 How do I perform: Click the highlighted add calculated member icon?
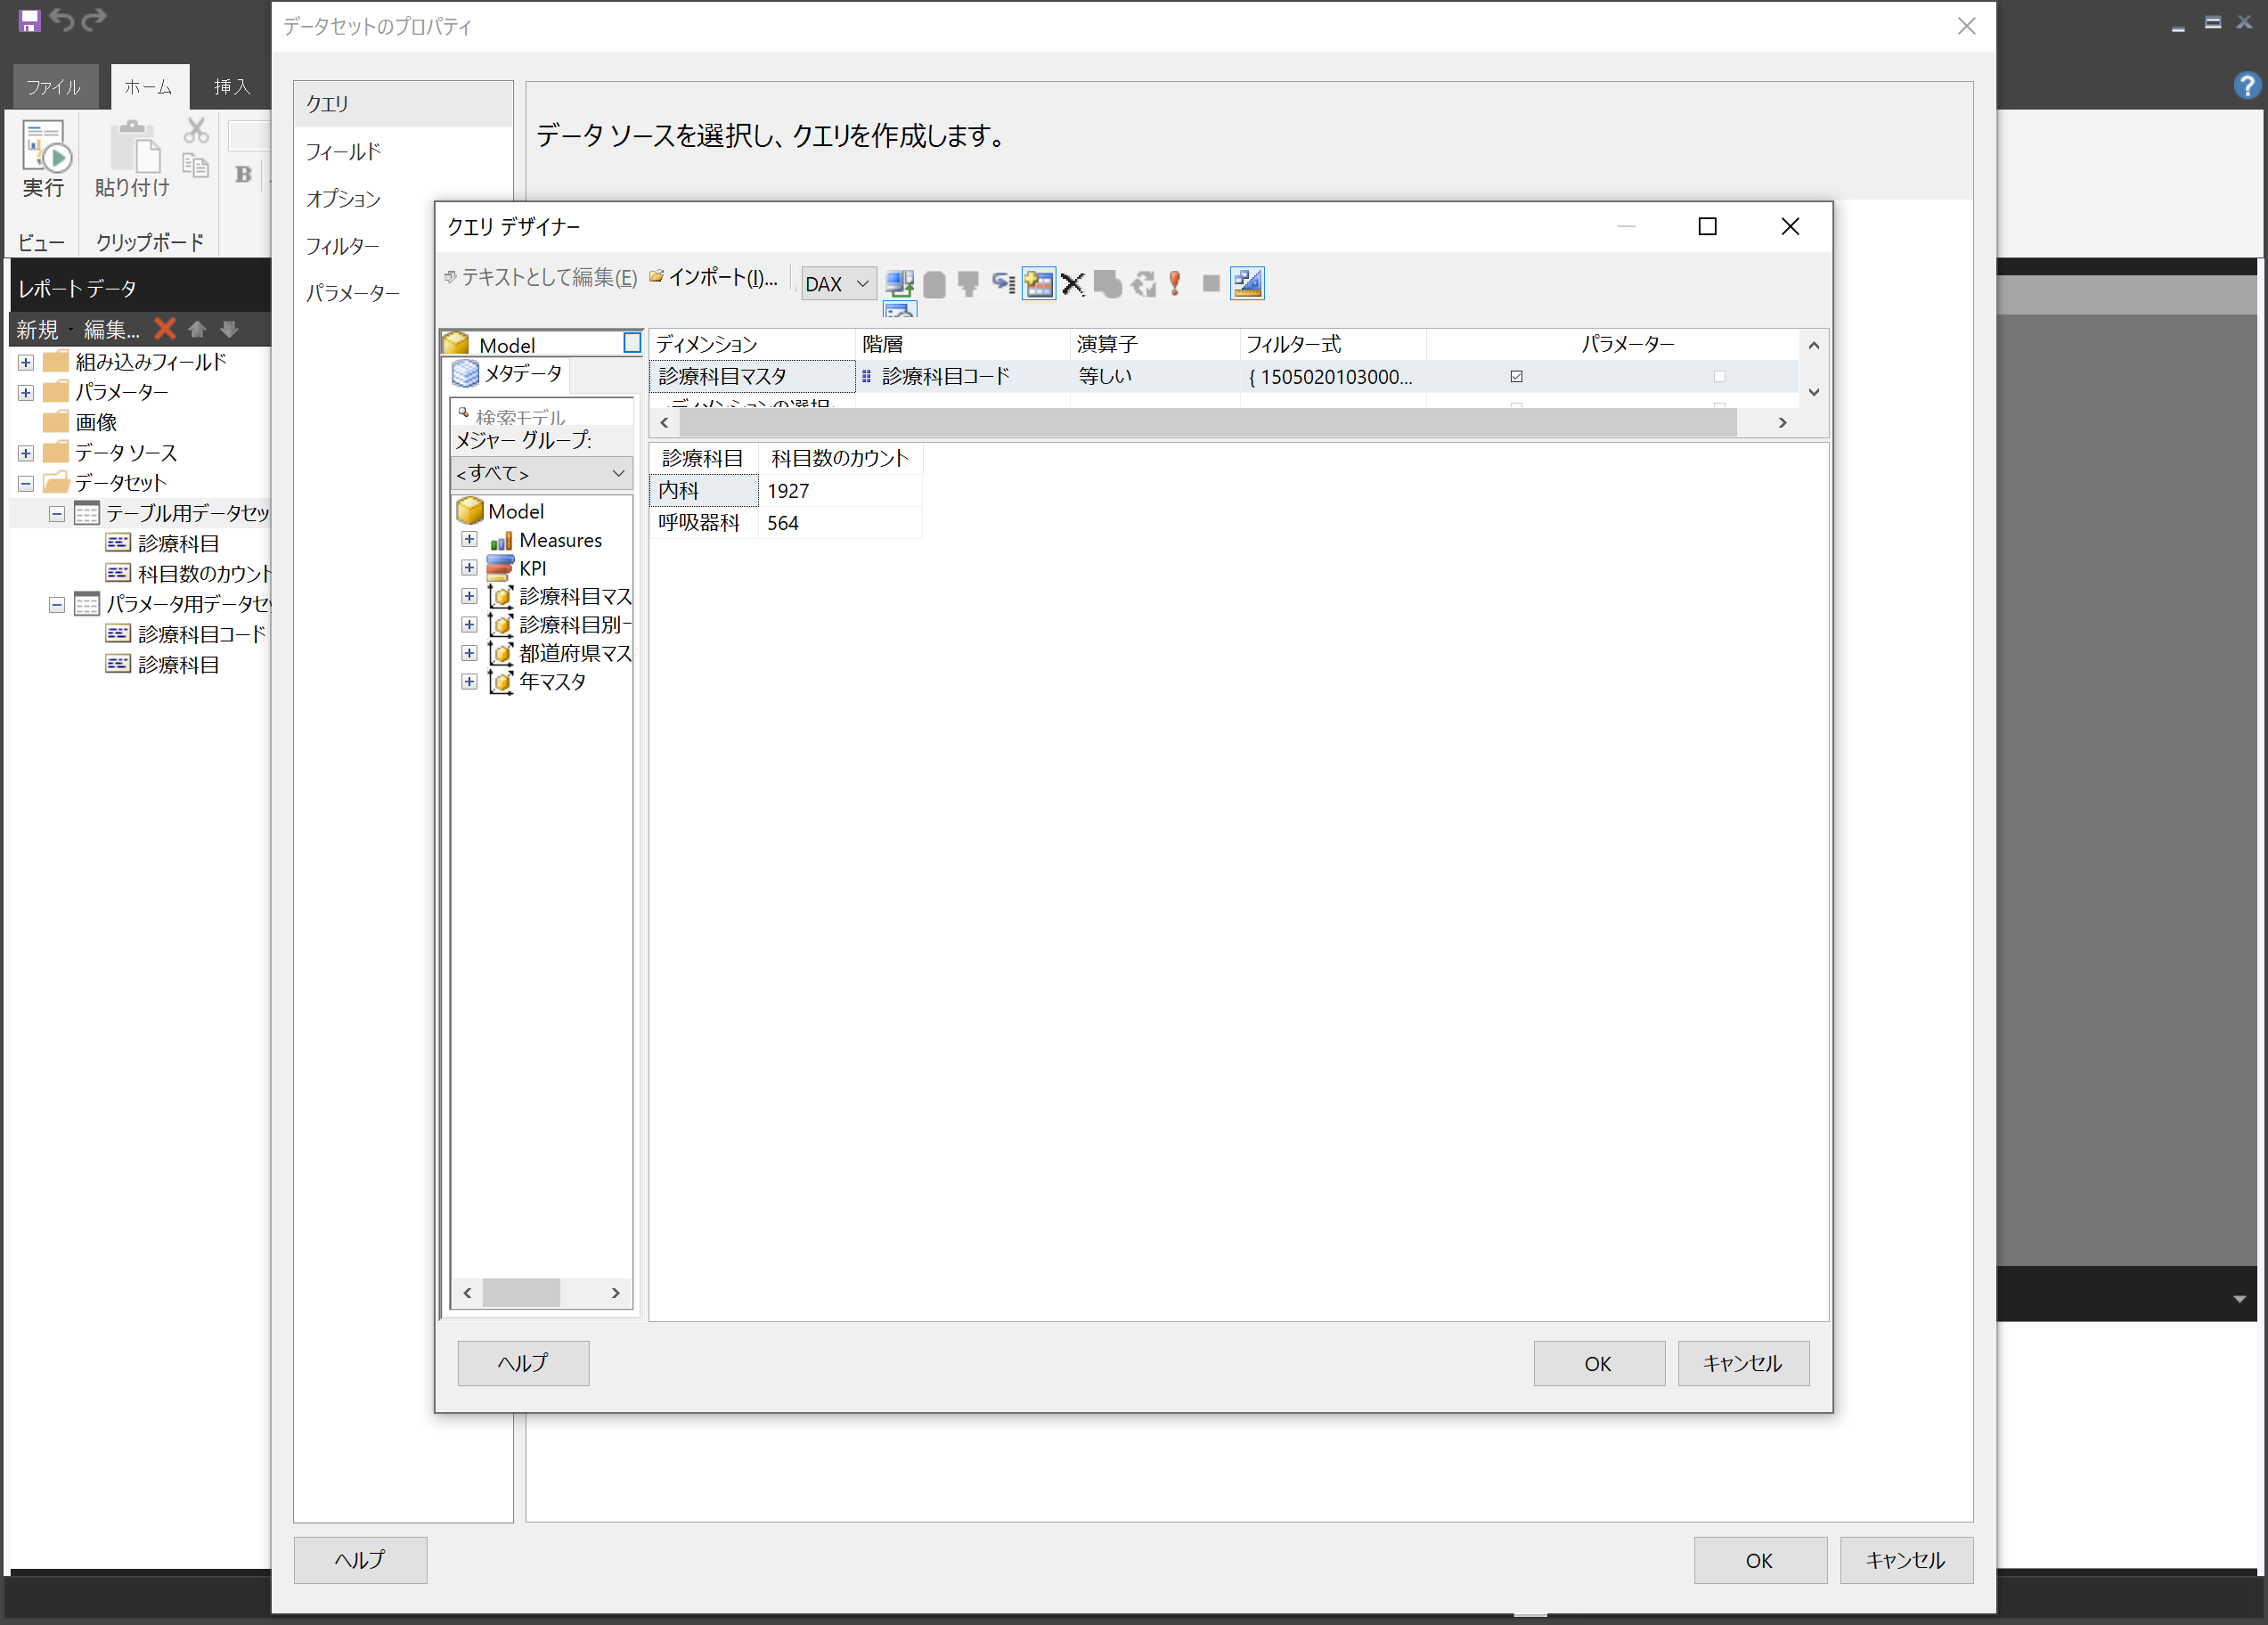pos(1038,283)
